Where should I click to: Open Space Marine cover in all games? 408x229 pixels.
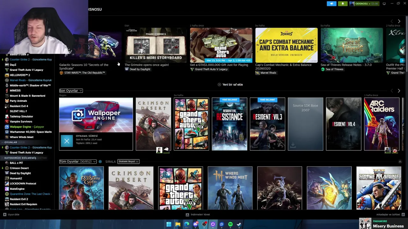tap(379, 188)
